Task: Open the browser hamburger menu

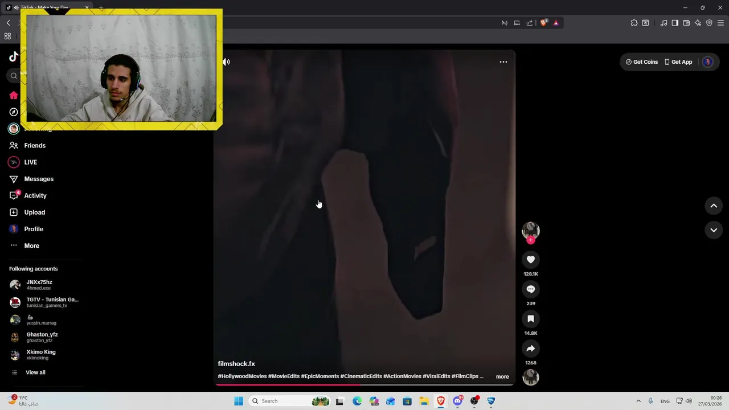Action: tap(720, 23)
